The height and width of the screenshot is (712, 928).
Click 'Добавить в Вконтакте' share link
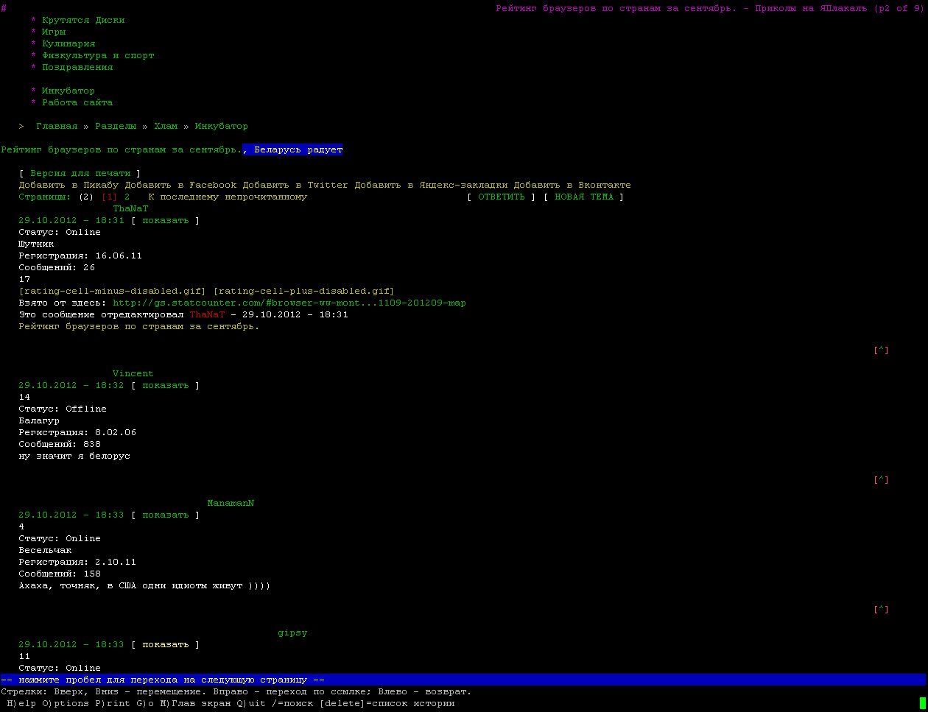(x=572, y=185)
